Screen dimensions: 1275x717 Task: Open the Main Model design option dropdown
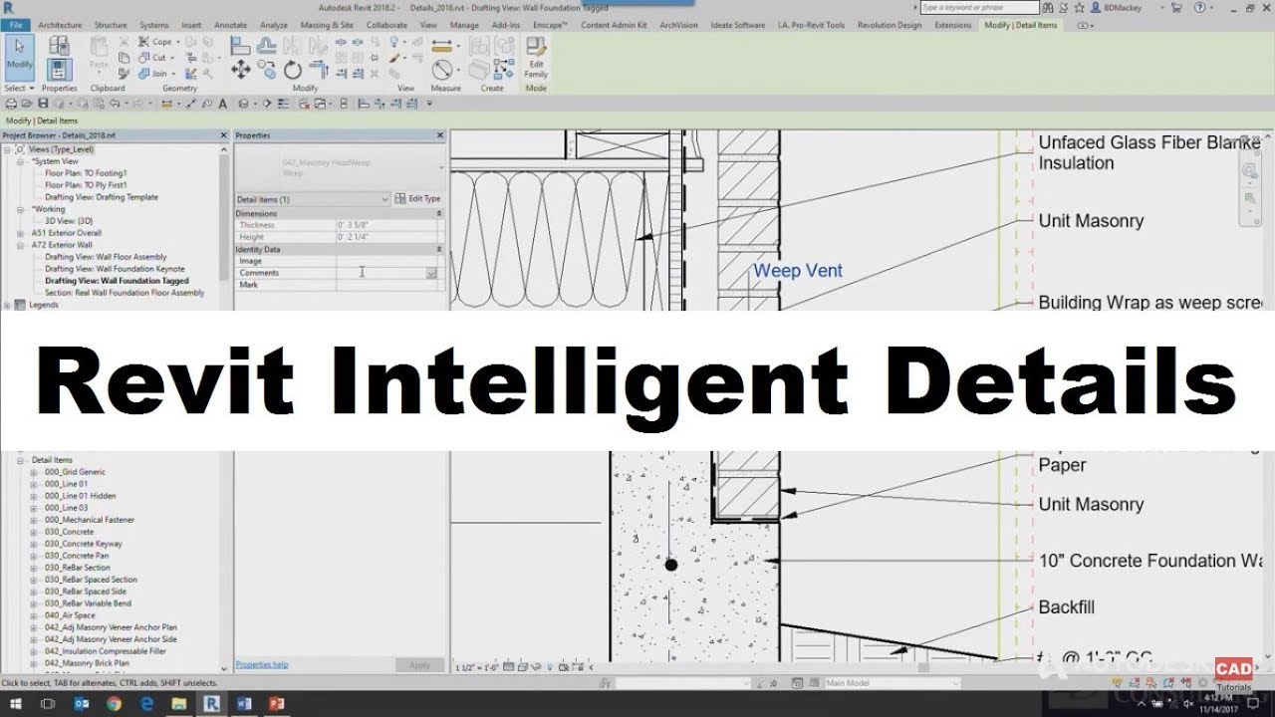pyautogui.click(x=892, y=683)
